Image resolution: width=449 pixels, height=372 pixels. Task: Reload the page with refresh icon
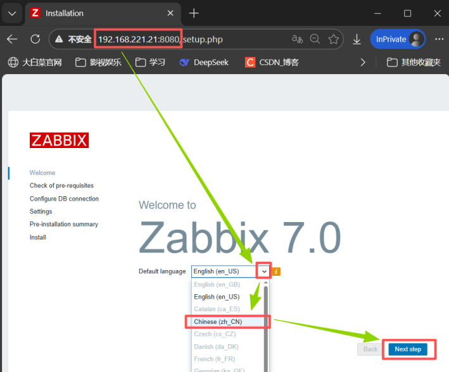(35, 39)
